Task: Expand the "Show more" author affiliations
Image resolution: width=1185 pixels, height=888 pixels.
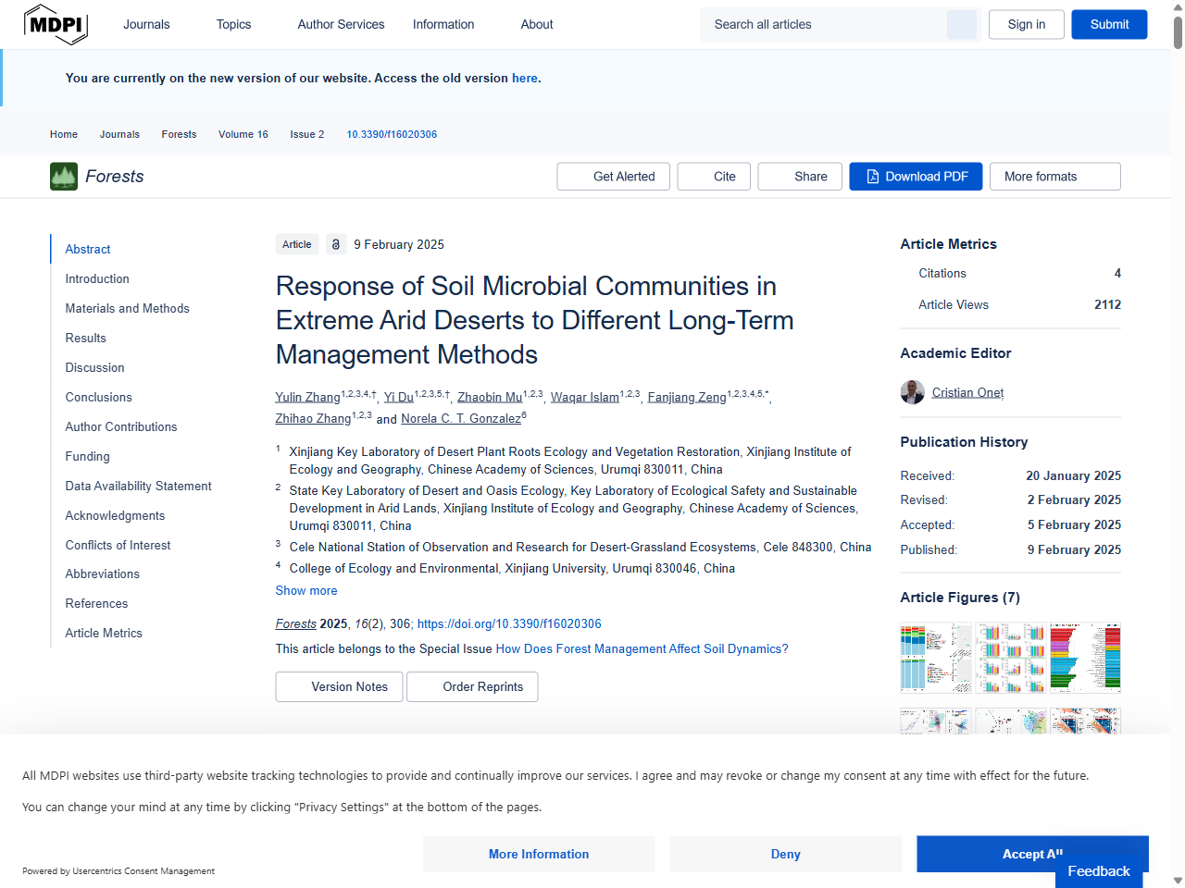Action: point(306,590)
